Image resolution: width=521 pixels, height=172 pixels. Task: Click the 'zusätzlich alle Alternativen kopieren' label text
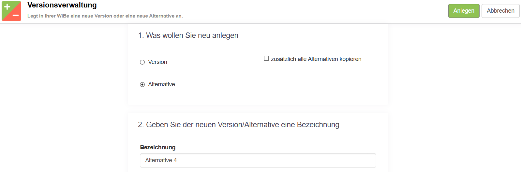tap(316, 59)
